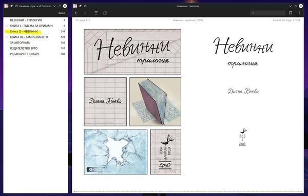Go forward using the right arrow icon
Image resolution: width=308 pixels, height=196 pixels.
coord(85,13)
